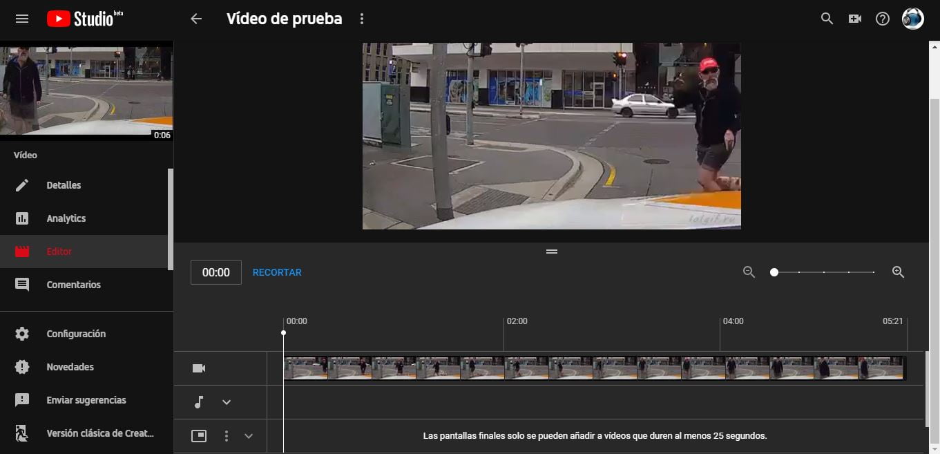Expand the end screen track chevron

pos(249,436)
